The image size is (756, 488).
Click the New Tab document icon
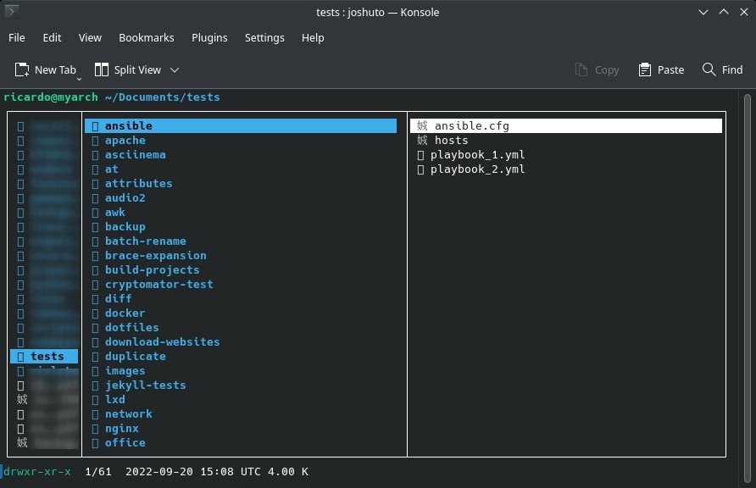click(22, 69)
